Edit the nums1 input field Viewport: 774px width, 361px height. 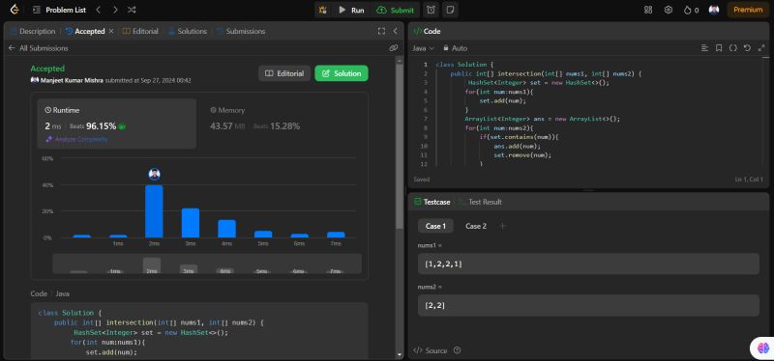[x=588, y=264]
